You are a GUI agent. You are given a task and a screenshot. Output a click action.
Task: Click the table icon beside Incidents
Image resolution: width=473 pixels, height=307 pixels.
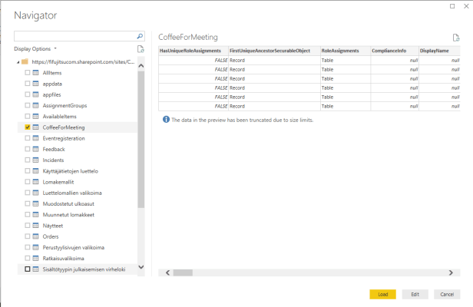pyautogui.click(x=35, y=160)
